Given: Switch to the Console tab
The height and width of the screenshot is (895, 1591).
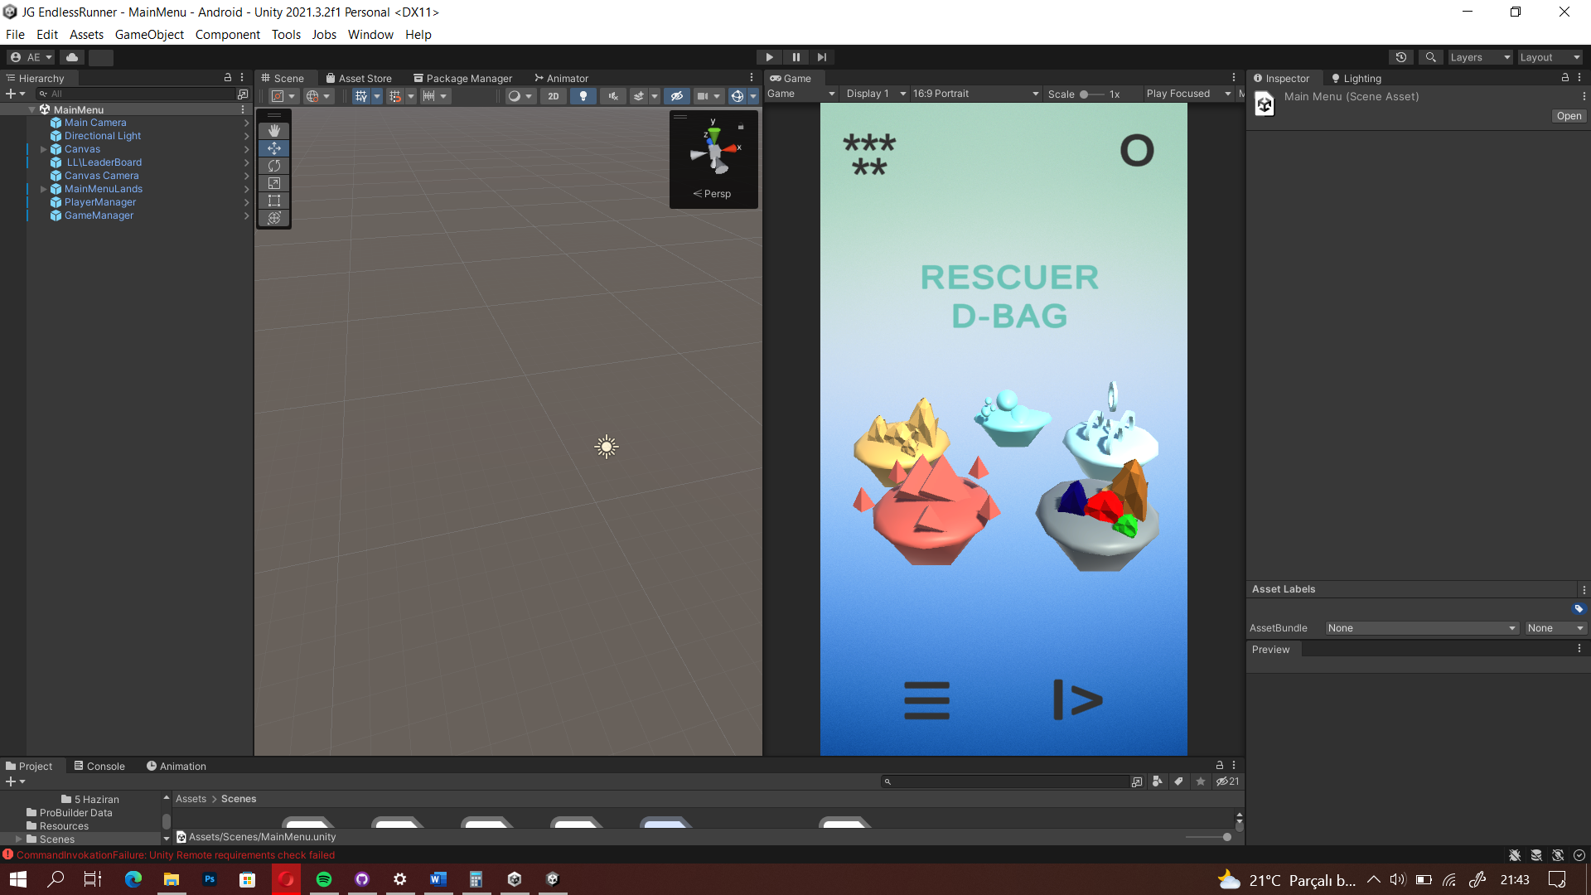Looking at the screenshot, I should pos(99,766).
